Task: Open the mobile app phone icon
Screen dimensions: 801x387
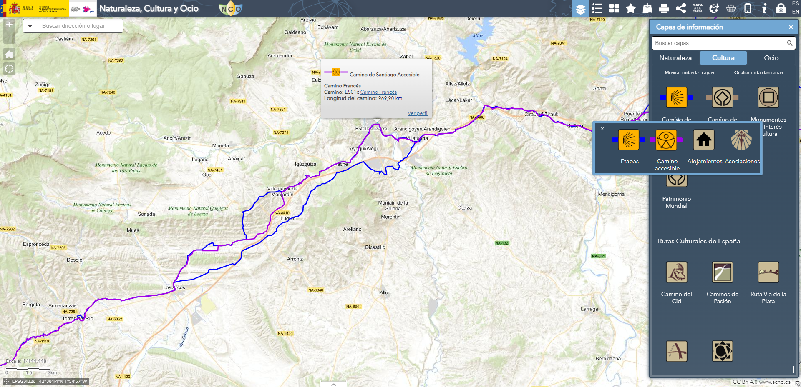Action: [x=748, y=9]
